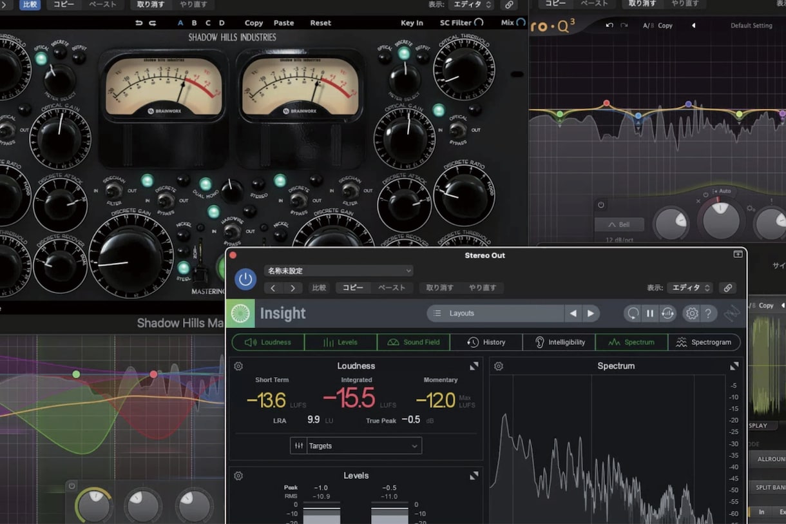This screenshot has height=524, width=786.
Task: Open the Layouts menu in Insight
Action: (495, 313)
